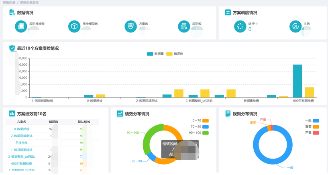Open the 0-数据质检 scheme link
Image resolution: width=328 pixels, height=175 pixels.
click(22, 129)
